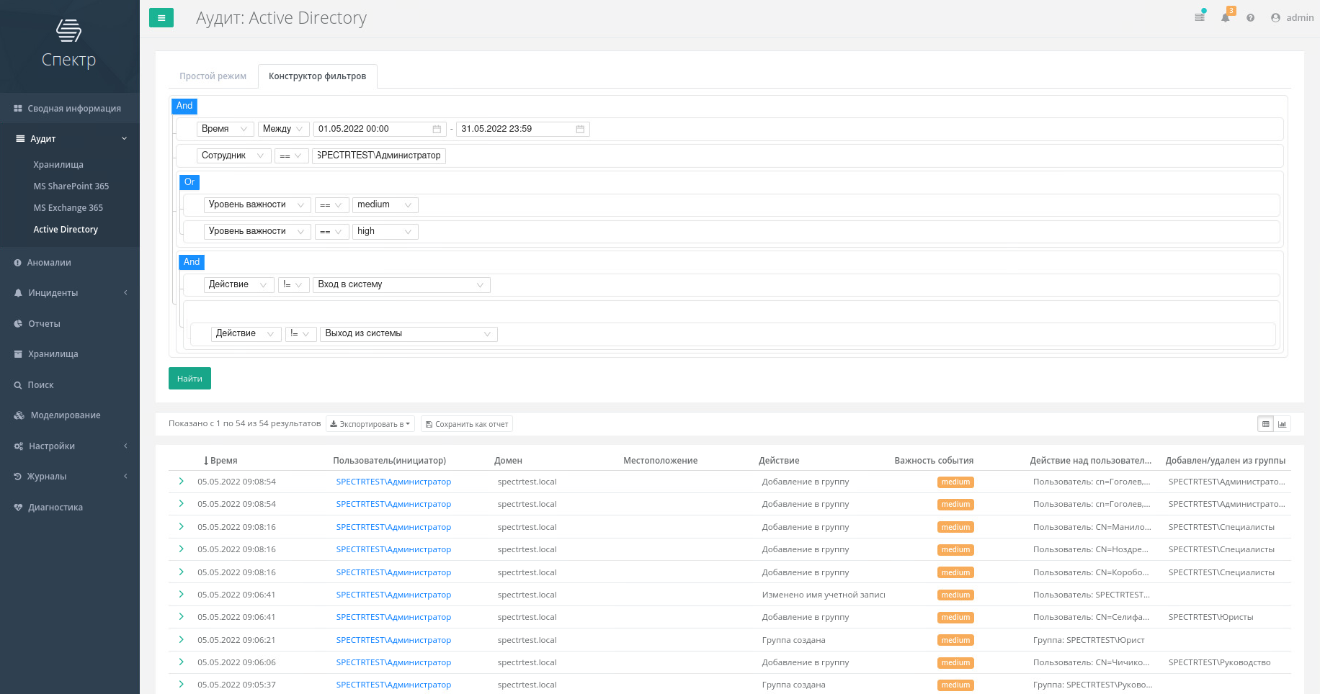Switch to table view icon
Screen dimensions: 1320x694
click(x=1266, y=424)
